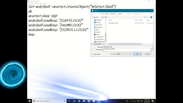
Task: Select the DVD RW Drive entry
Action: [99, 42]
